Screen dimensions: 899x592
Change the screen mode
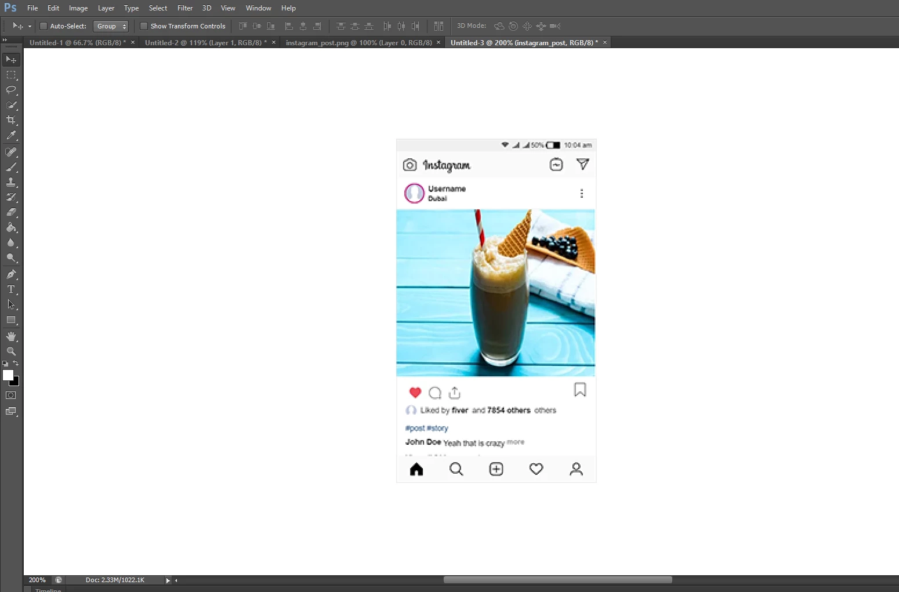click(11, 411)
